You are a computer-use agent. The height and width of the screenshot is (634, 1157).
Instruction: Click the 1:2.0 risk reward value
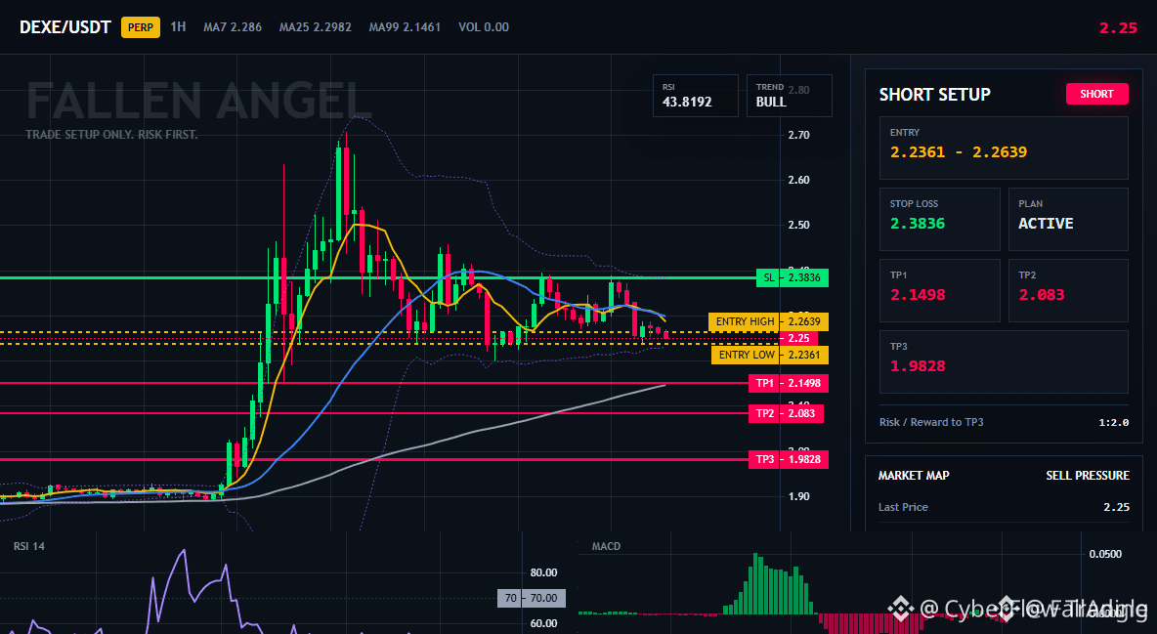click(x=1113, y=422)
